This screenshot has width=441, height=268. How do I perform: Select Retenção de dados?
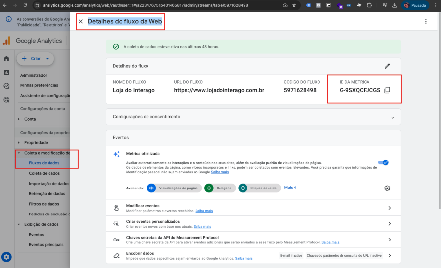tap(47, 193)
